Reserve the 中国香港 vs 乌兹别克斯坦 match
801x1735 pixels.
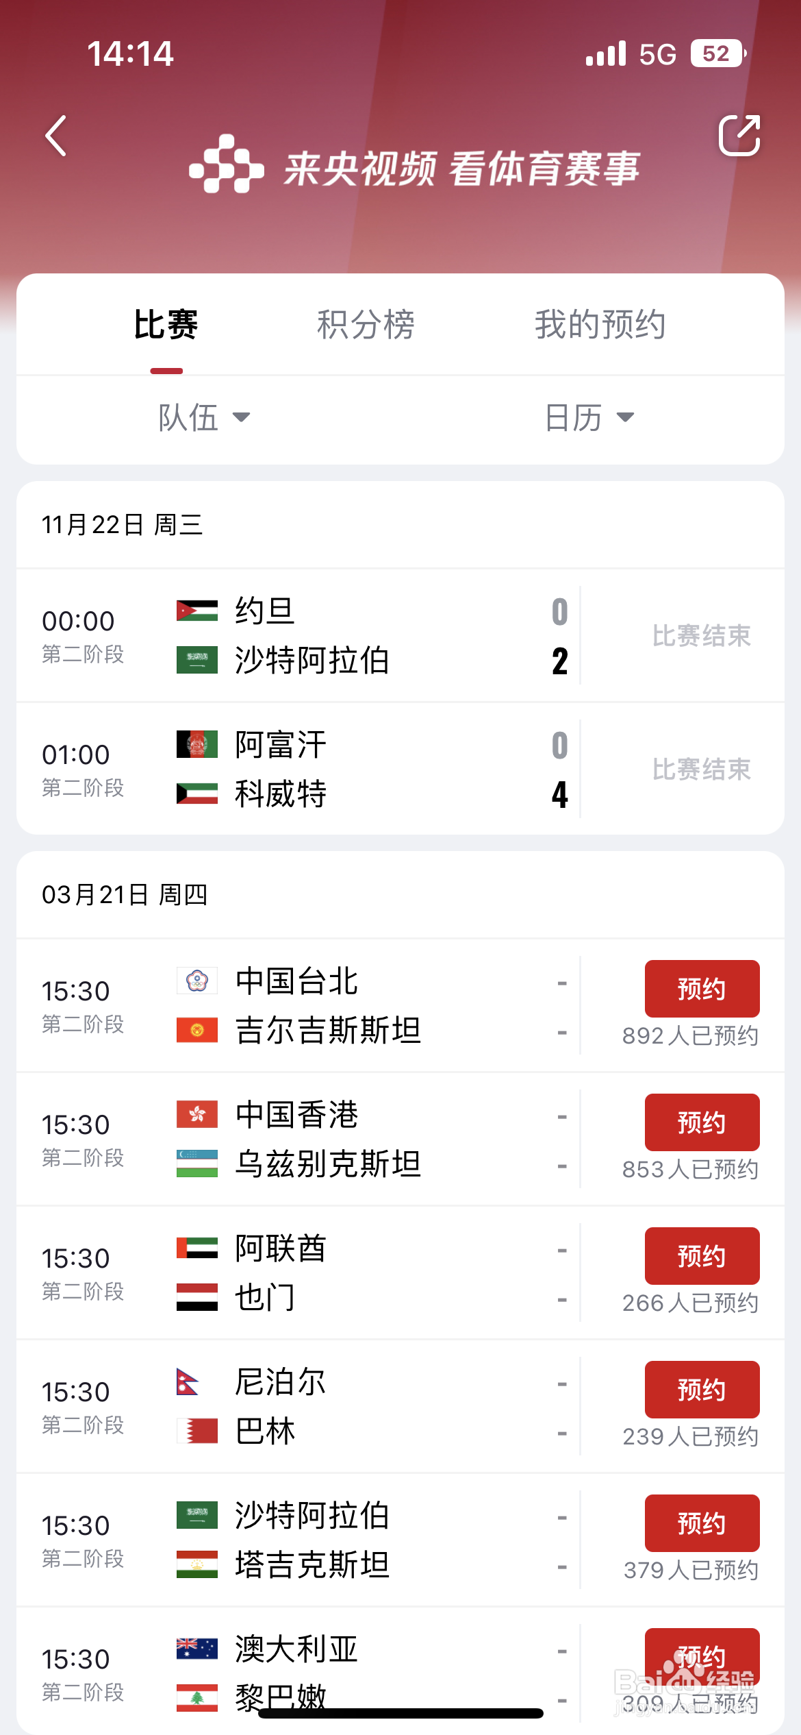[702, 1122]
